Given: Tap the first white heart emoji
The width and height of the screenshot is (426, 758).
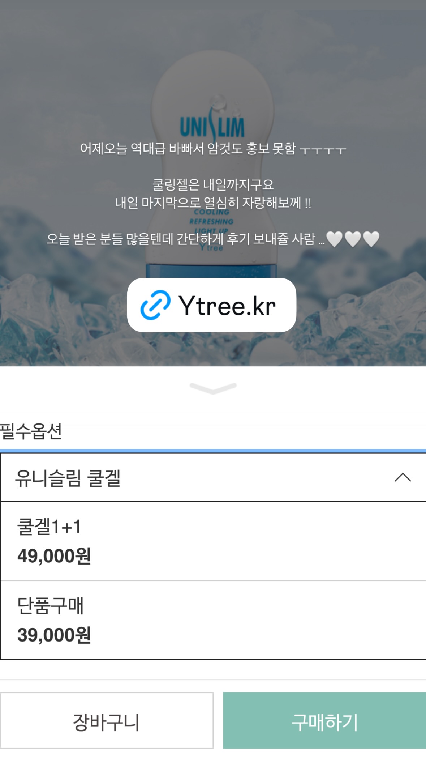Looking at the screenshot, I should pos(334,239).
